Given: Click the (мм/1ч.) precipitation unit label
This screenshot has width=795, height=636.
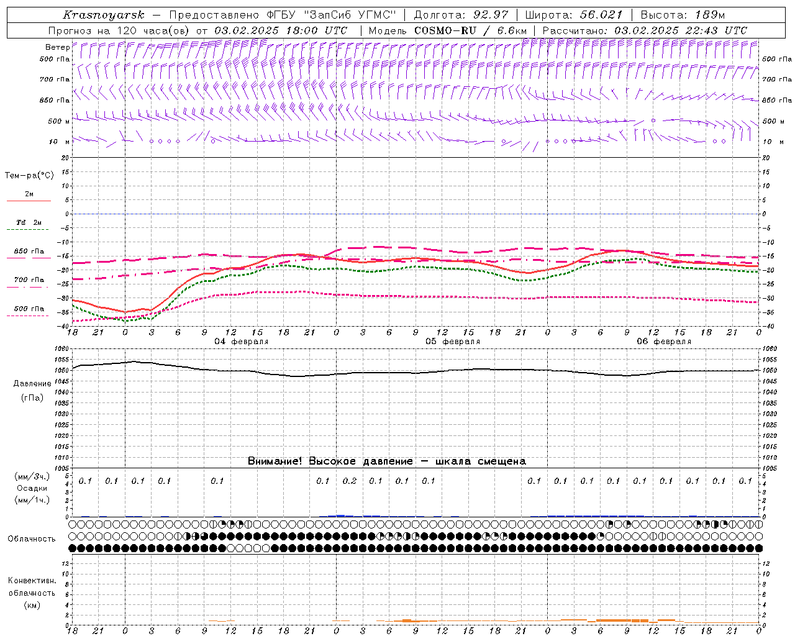Looking at the screenshot, I should 32,500.
